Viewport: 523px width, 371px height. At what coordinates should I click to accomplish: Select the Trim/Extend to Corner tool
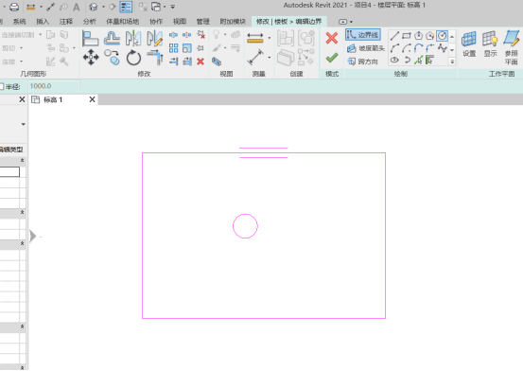click(x=155, y=58)
